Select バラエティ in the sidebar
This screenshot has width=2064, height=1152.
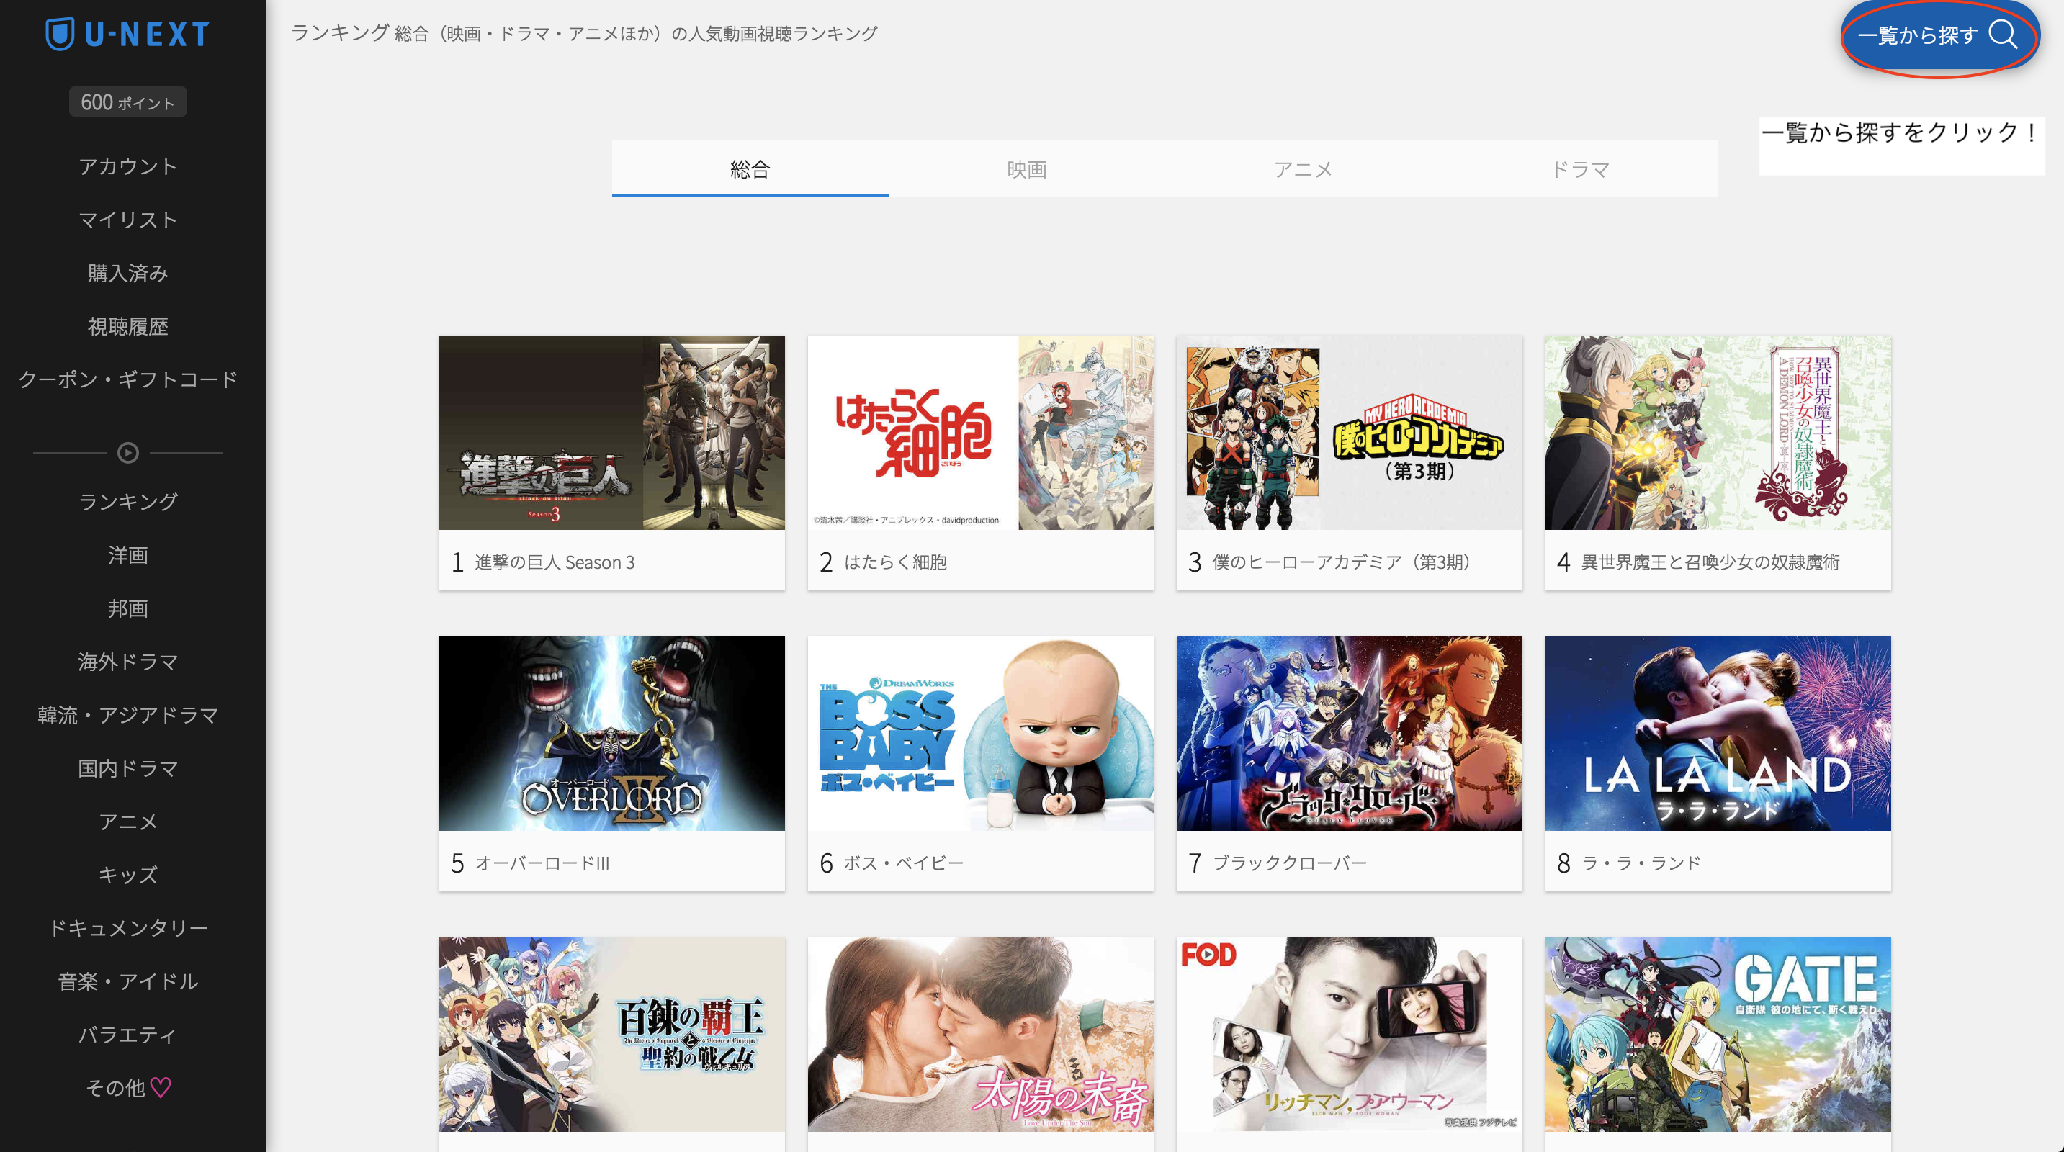(128, 1034)
